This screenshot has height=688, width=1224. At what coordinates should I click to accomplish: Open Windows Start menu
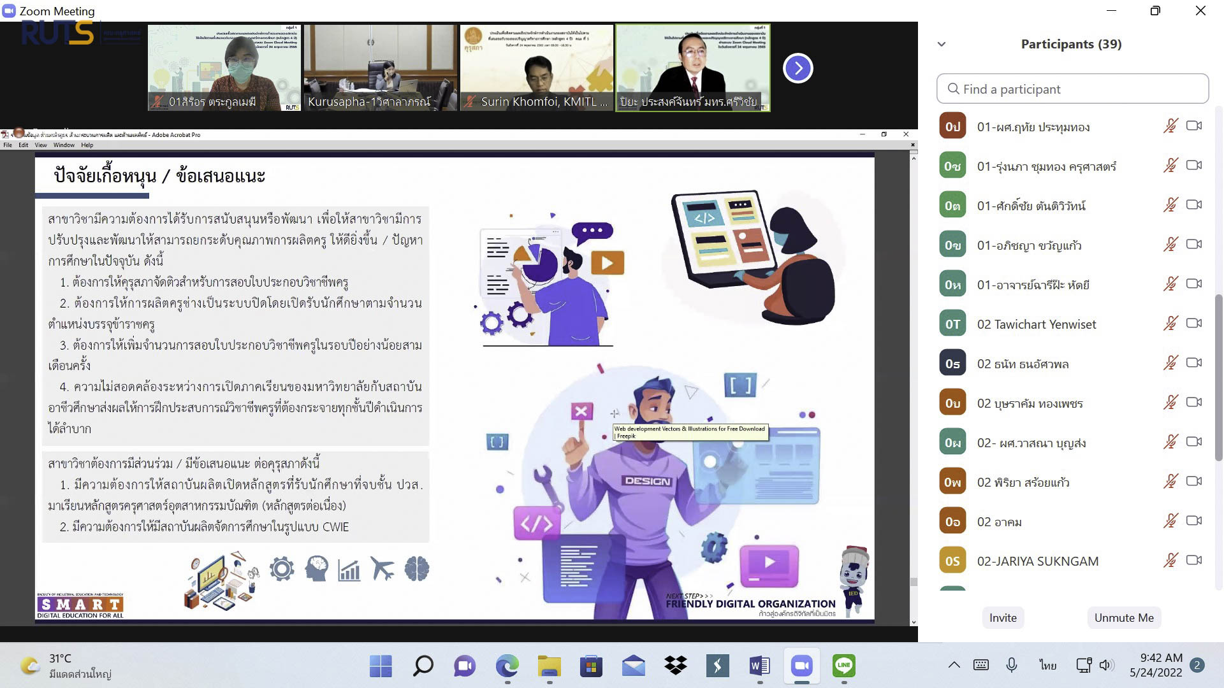pos(381,666)
